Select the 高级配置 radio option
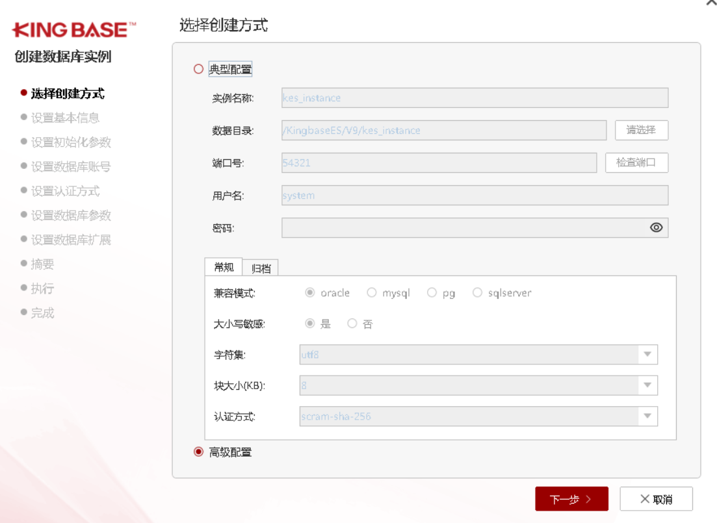Image resolution: width=717 pixels, height=523 pixels. [199, 452]
